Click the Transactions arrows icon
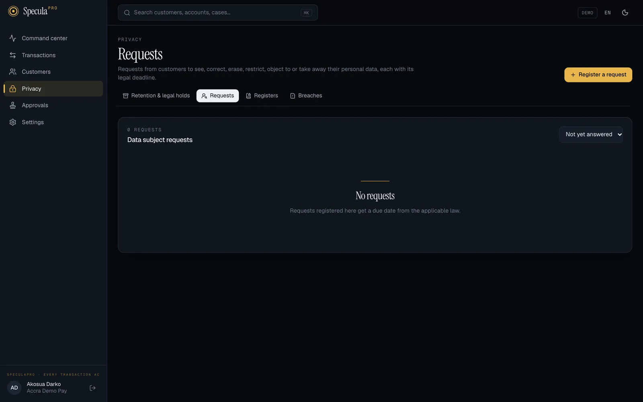 [13, 55]
